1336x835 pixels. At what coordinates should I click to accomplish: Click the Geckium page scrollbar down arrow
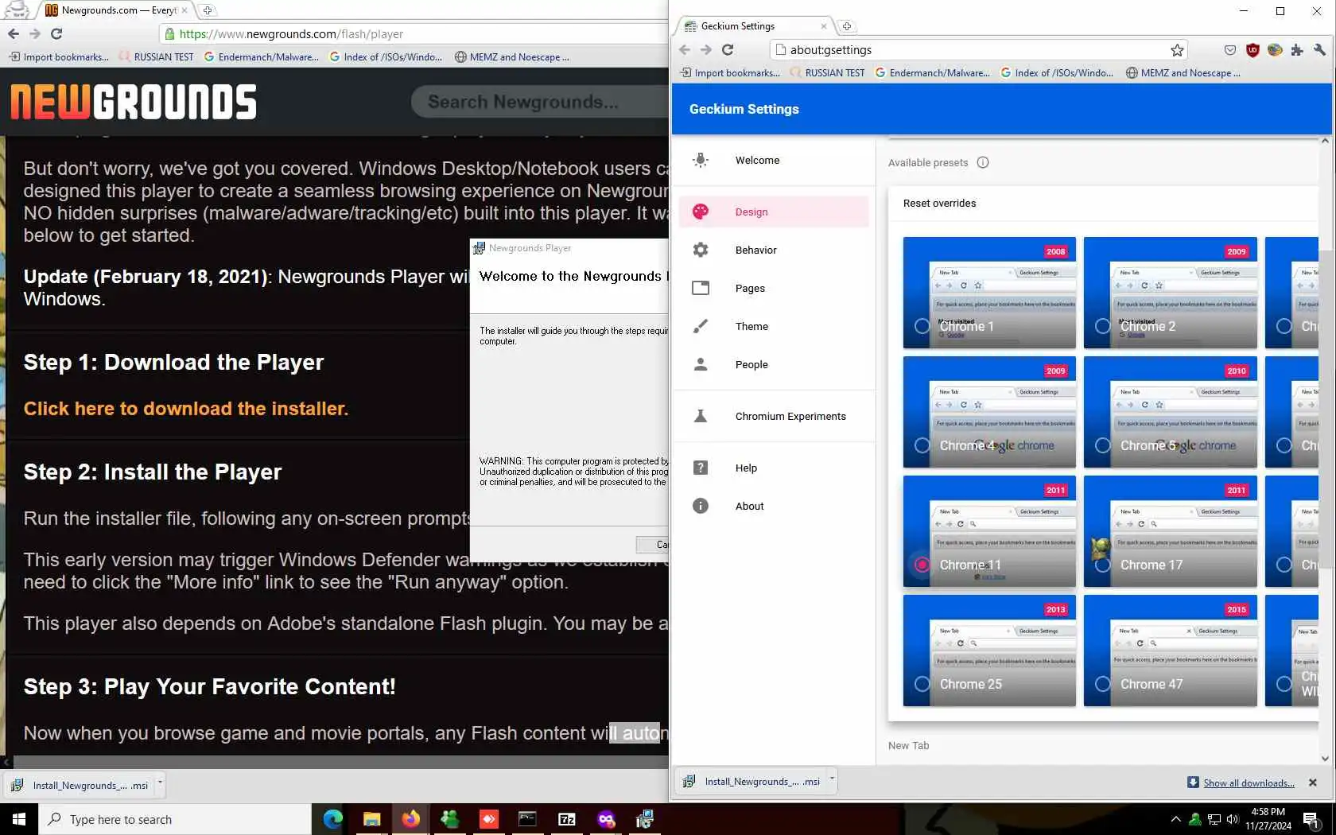coord(1325,759)
